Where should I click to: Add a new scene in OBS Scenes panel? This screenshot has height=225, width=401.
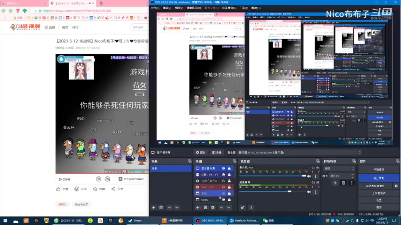(154, 207)
